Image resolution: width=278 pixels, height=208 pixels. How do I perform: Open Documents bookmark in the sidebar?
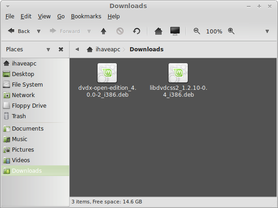[35, 129]
